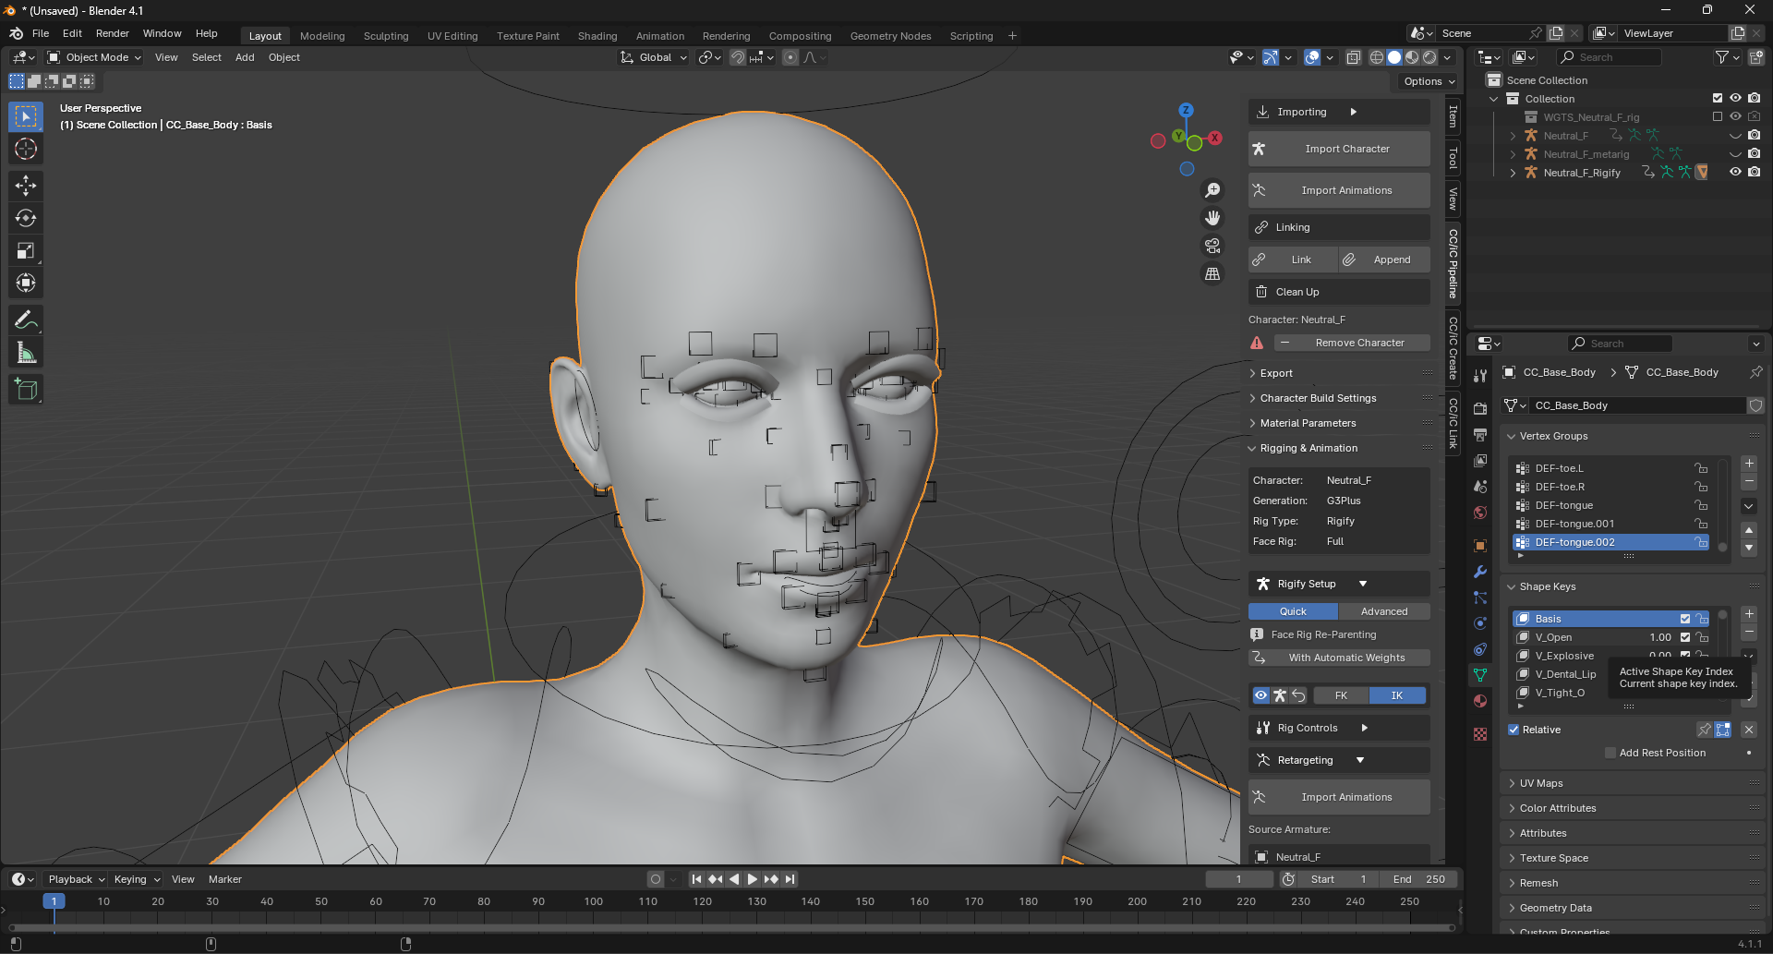This screenshot has width=1773, height=954.
Task: Toggle camera view icon in viewport
Action: 1212,246
